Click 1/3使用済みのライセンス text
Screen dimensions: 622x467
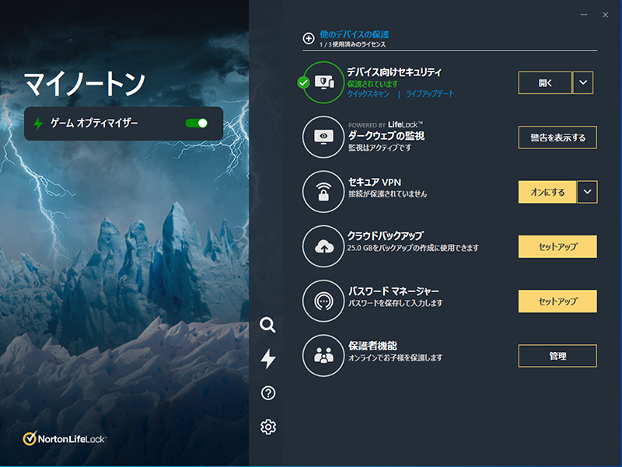coord(353,44)
